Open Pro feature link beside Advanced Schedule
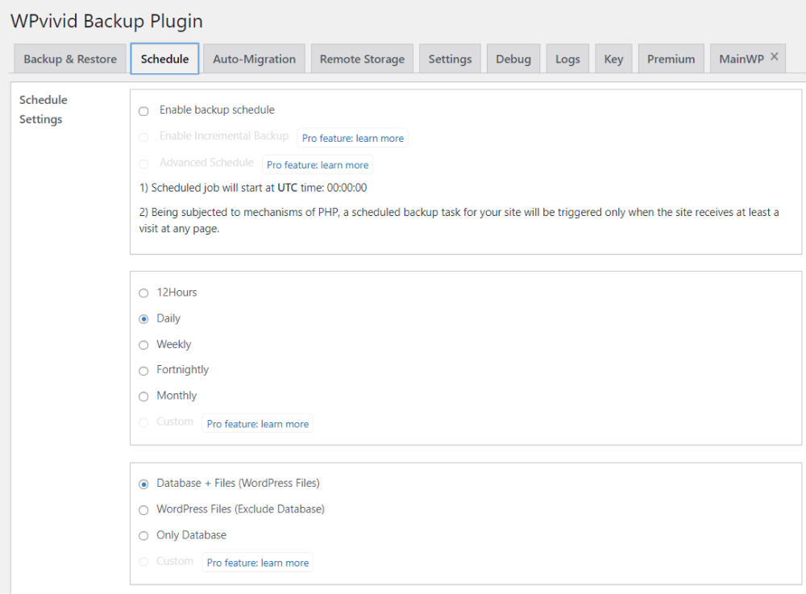Screen dimensions: 806x594 pos(317,164)
